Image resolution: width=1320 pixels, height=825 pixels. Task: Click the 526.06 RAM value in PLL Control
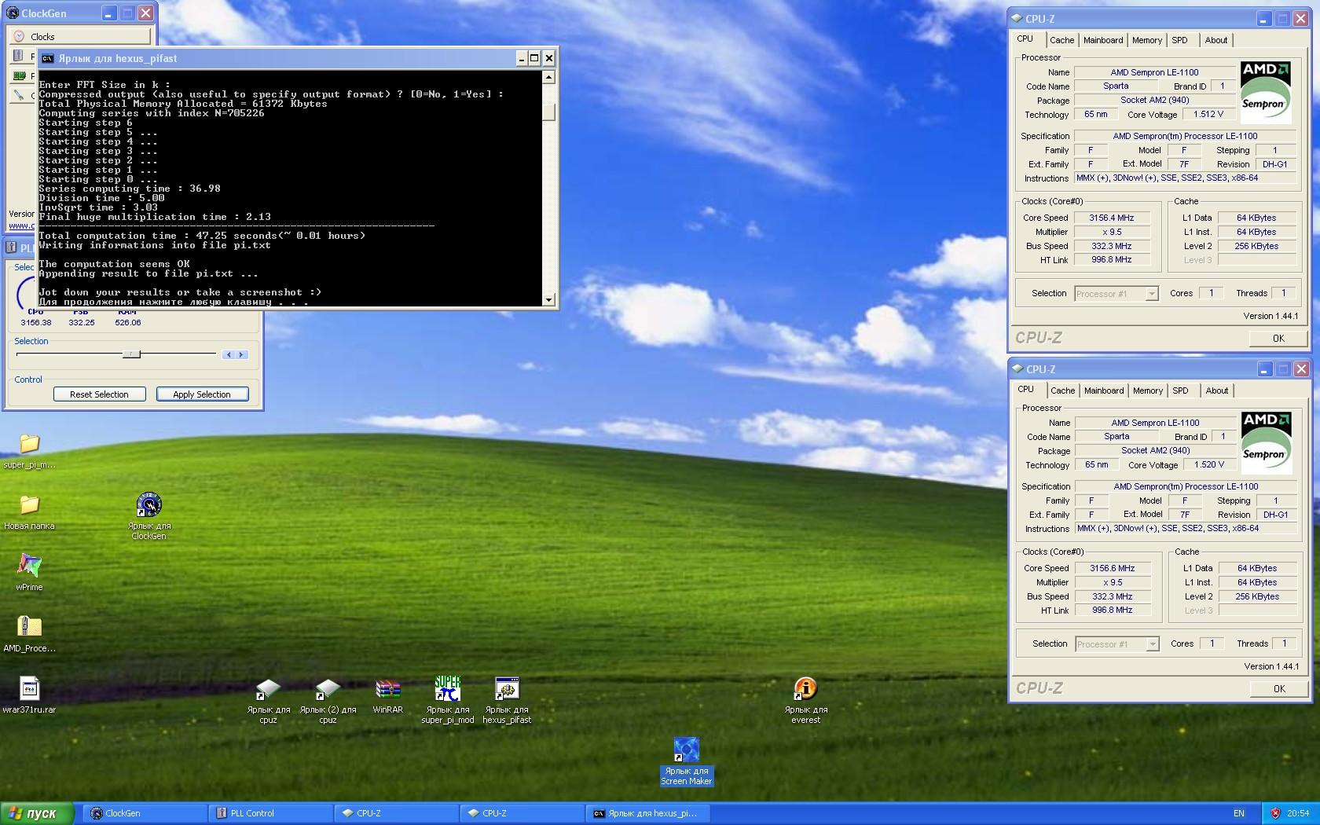[x=128, y=323]
